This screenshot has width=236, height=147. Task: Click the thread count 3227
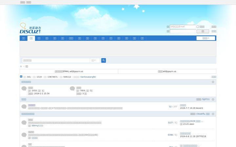(x=170, y=123)
